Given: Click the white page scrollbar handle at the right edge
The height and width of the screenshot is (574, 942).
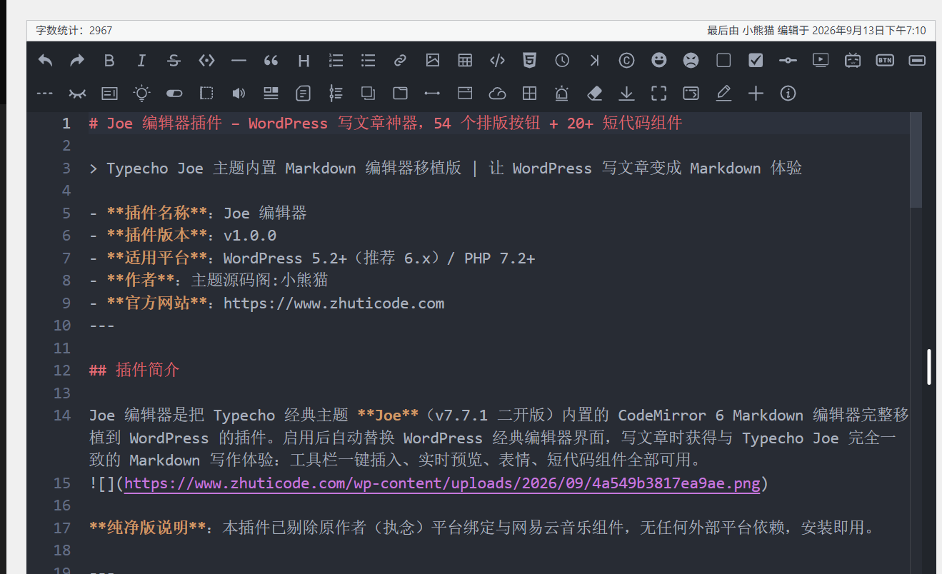Looking at the screenshot, I should click(x=930, y=367).
